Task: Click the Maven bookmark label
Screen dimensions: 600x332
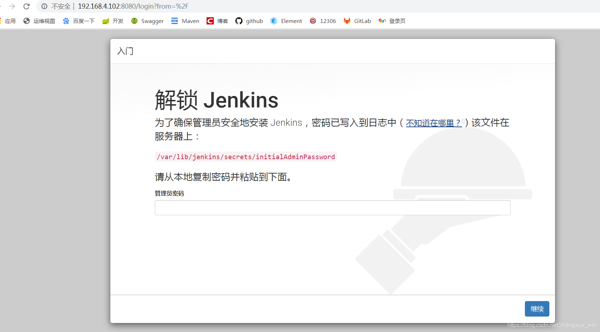Action: pos(190,21)
